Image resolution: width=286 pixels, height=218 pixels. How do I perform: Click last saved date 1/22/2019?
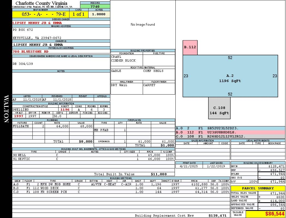click(x=216, y=166)
